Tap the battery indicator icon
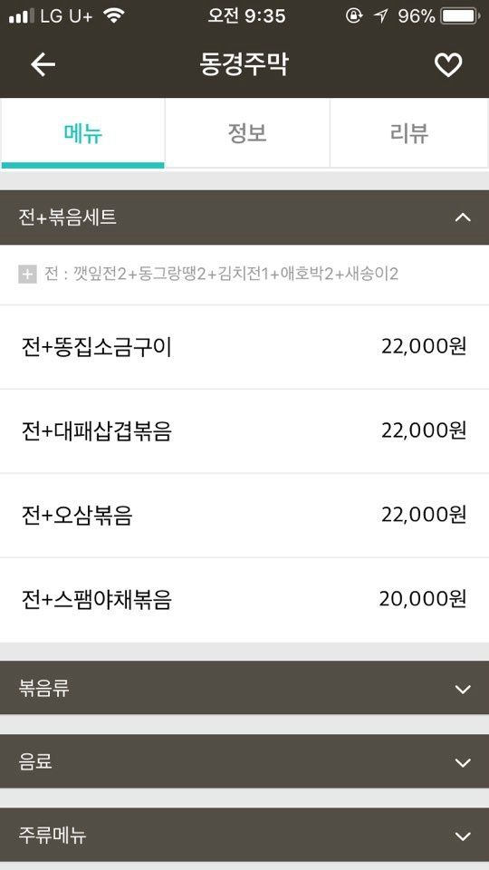The width and height of the screenshot is (489, 870). tap(460, 16)
